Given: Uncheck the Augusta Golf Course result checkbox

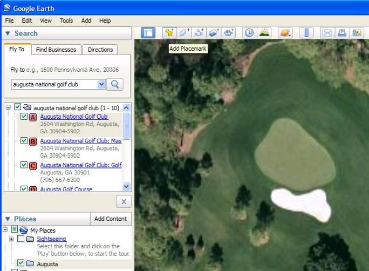Looking at the screenshot, I should (x=24, y=188).
